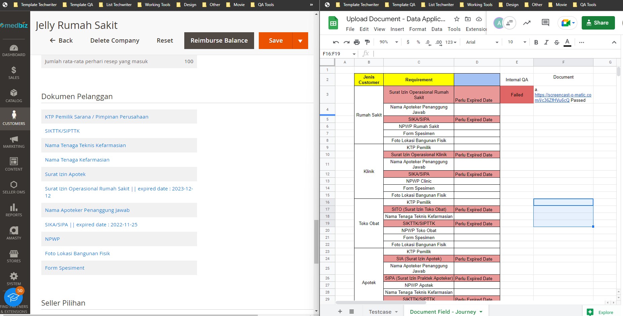Open the Format menu
This screenshot has width=623, height=316.
418,29
